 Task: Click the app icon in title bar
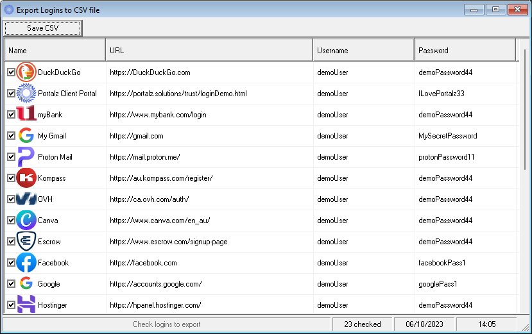coord(9,10)
